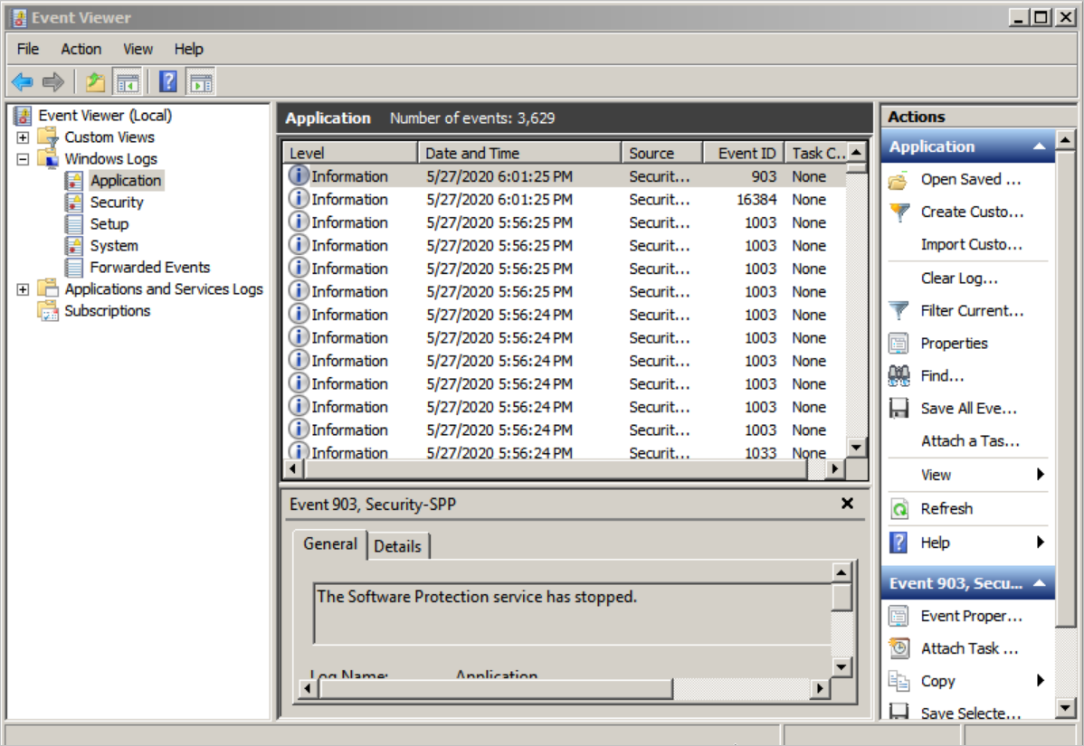This screenshot has width=1084, height=746.
Task: Click the Up One Level toolbar icon
Action: click(95, 82)
